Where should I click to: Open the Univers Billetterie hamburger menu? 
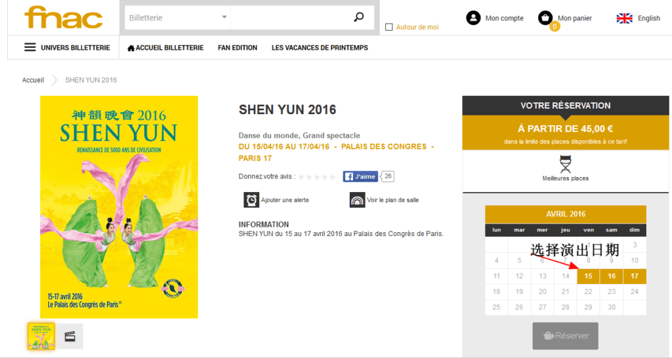point(30,48)
